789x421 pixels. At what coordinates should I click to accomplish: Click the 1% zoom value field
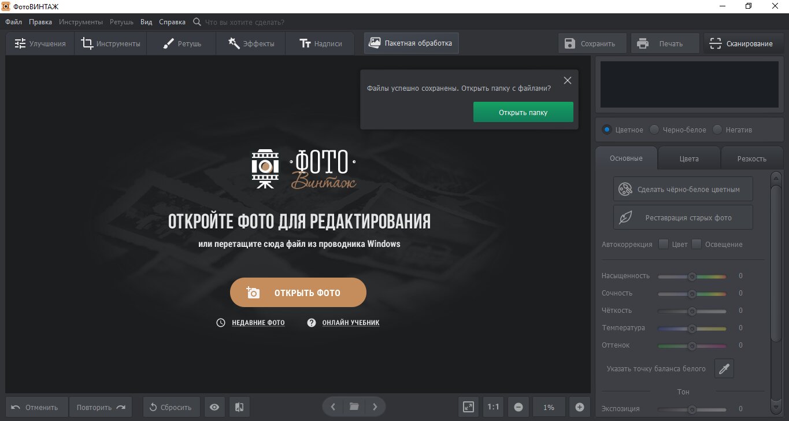tap(549, 407)
